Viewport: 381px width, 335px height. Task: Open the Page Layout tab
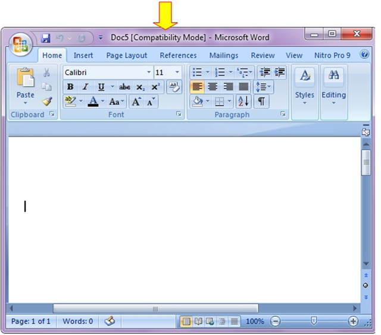[127, 55]
